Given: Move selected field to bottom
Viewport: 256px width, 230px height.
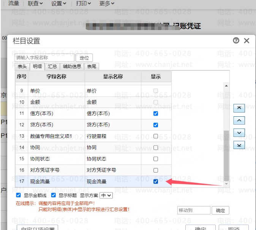Looking at the screenshot, I should pyautogui.click(x=239, y=145).
